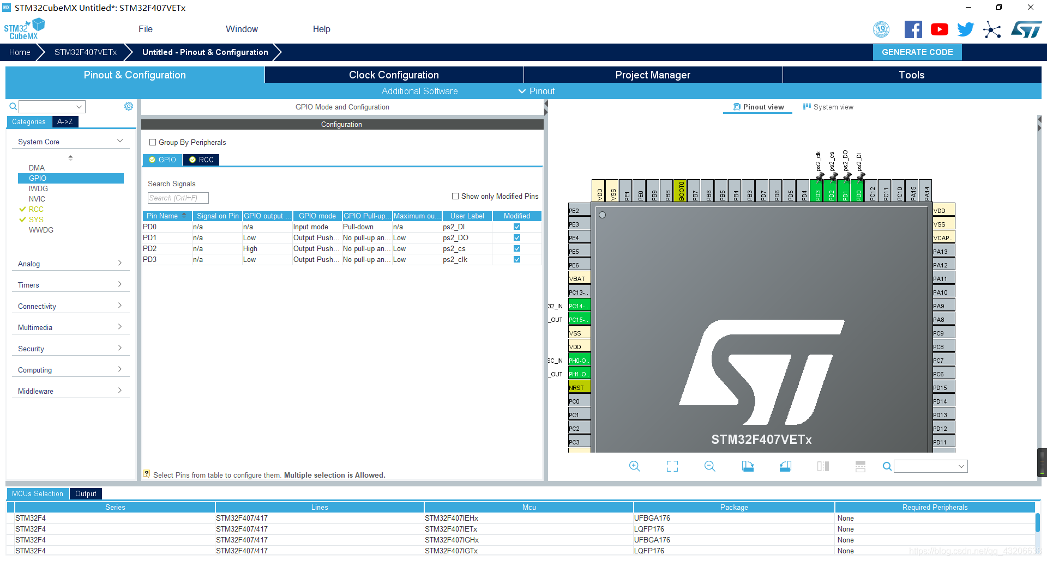Click the 10-year anniversary badge icon
Screen dimensions: 1047x561
pos(881,29)
